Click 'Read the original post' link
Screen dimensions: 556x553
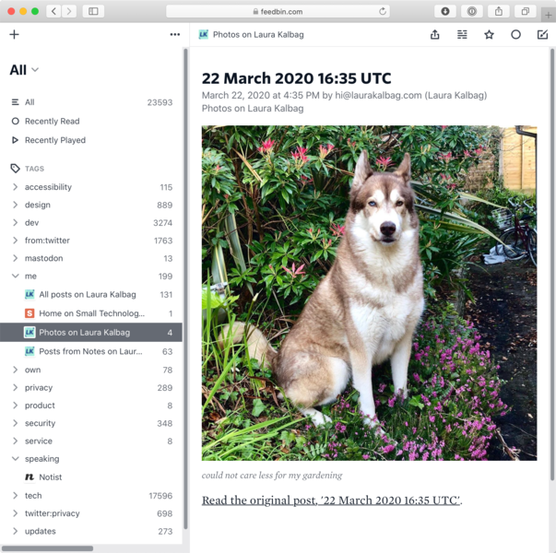tap(331, 500)
